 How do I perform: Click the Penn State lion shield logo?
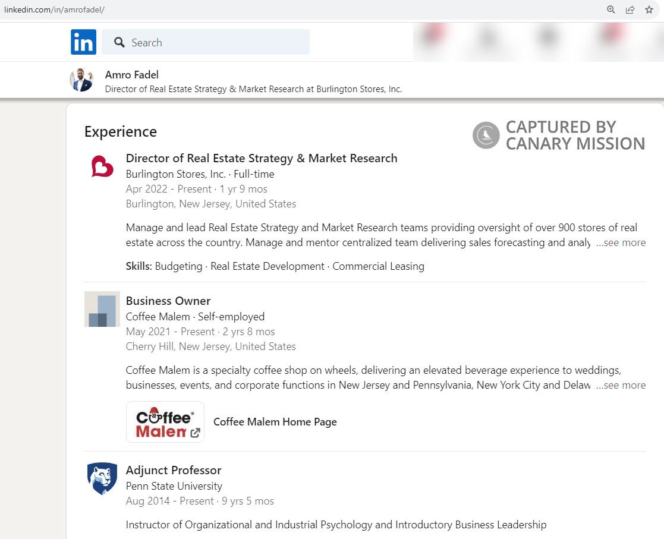point(102,478)
